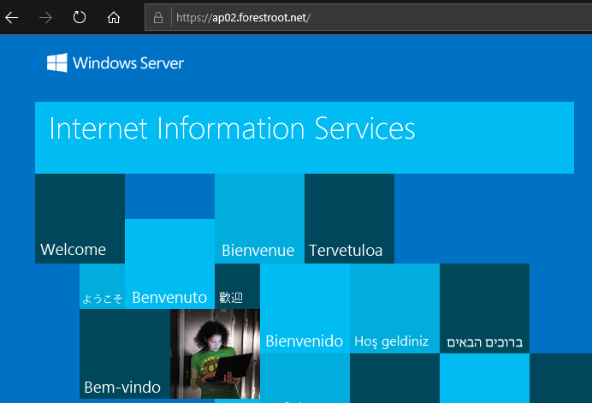Choose the Hoş geldiniz tile
Image resolution: width=592 pixels, height=403 pixels.
[395, 309]
